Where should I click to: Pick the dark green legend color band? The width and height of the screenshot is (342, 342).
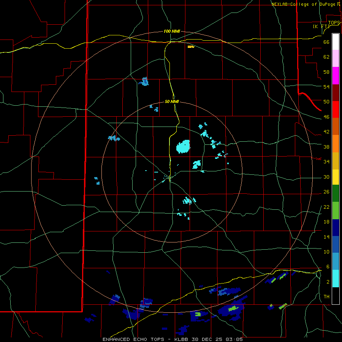pos(336,193)
